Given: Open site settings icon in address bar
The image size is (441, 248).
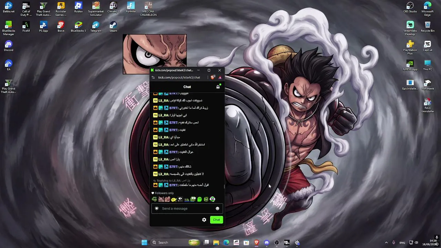Looking at the screenshot, I should click(153, 77).
